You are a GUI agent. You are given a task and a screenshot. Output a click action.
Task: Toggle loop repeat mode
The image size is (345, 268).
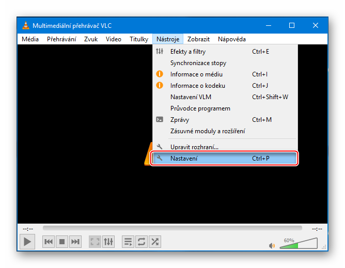coord(141,241)
